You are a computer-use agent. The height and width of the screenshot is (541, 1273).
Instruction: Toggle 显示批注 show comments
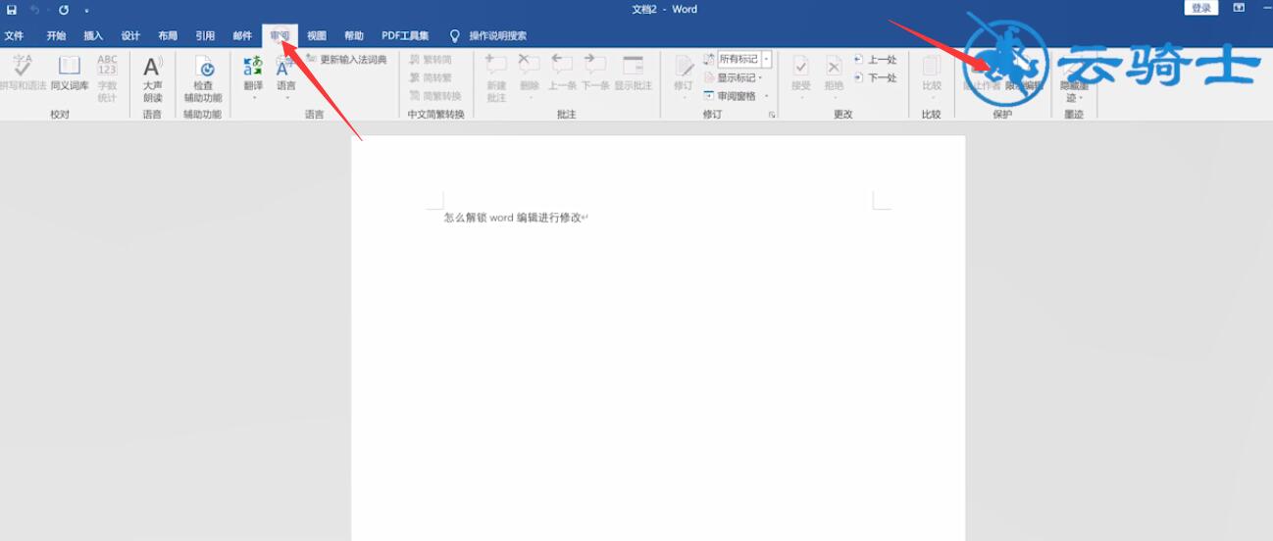634,74
